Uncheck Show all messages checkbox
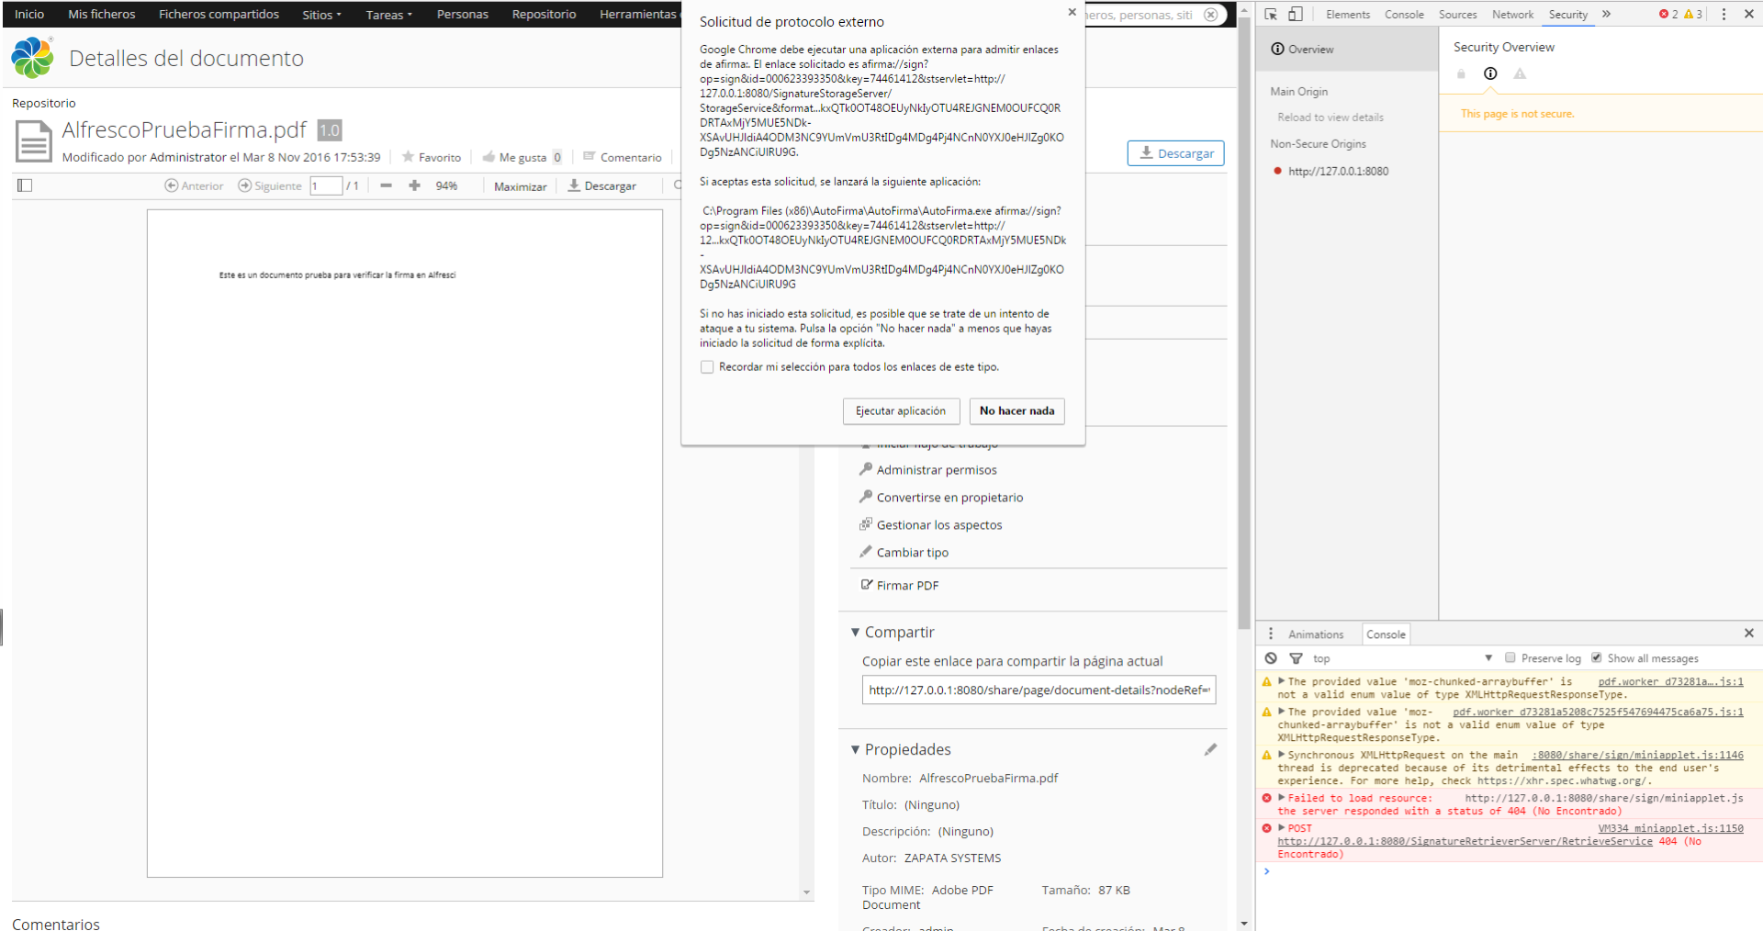1763x931 pixels. pos(1597,658)
